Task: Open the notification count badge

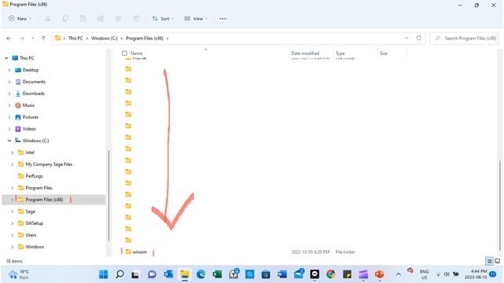Action: [x=493, y=274]
